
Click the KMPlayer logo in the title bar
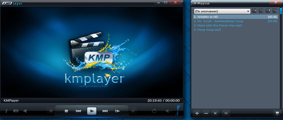pyautogui.click(x=12, y=3)
